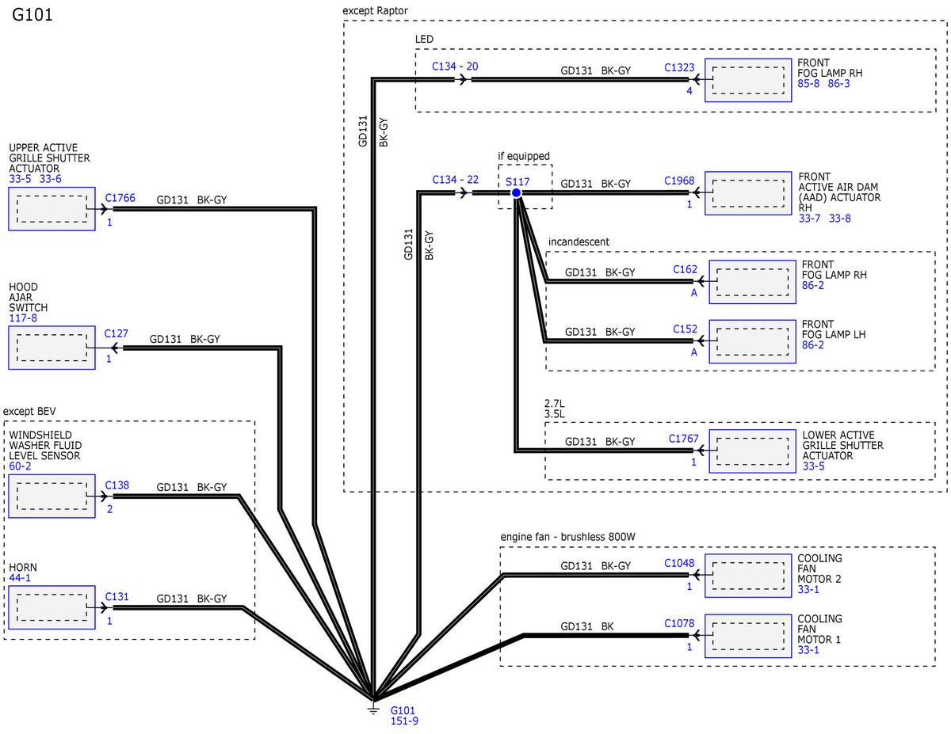Click Cooling Fan Motor 1 component box
Screen dimensions: 951x734
coord(748,636)
